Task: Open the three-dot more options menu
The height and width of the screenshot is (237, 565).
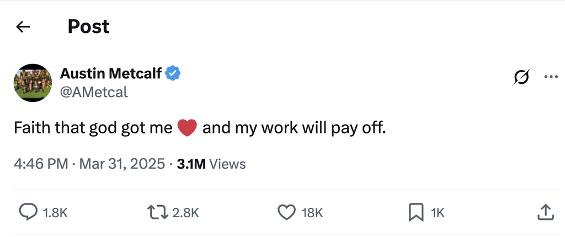Action: pos(551,77)
